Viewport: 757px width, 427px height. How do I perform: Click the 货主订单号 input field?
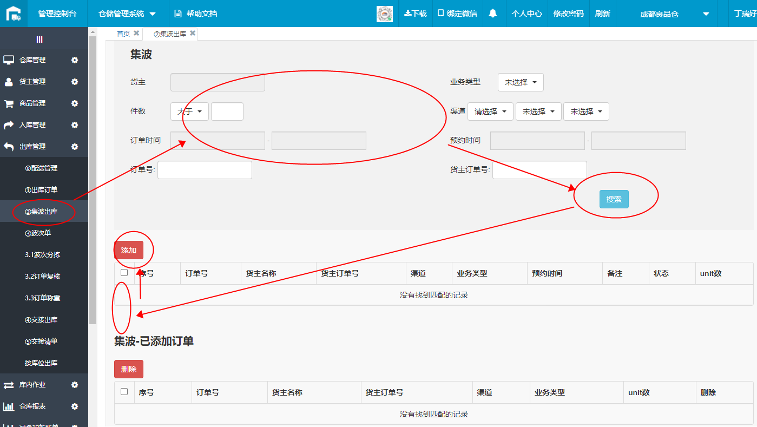[539, 170]
